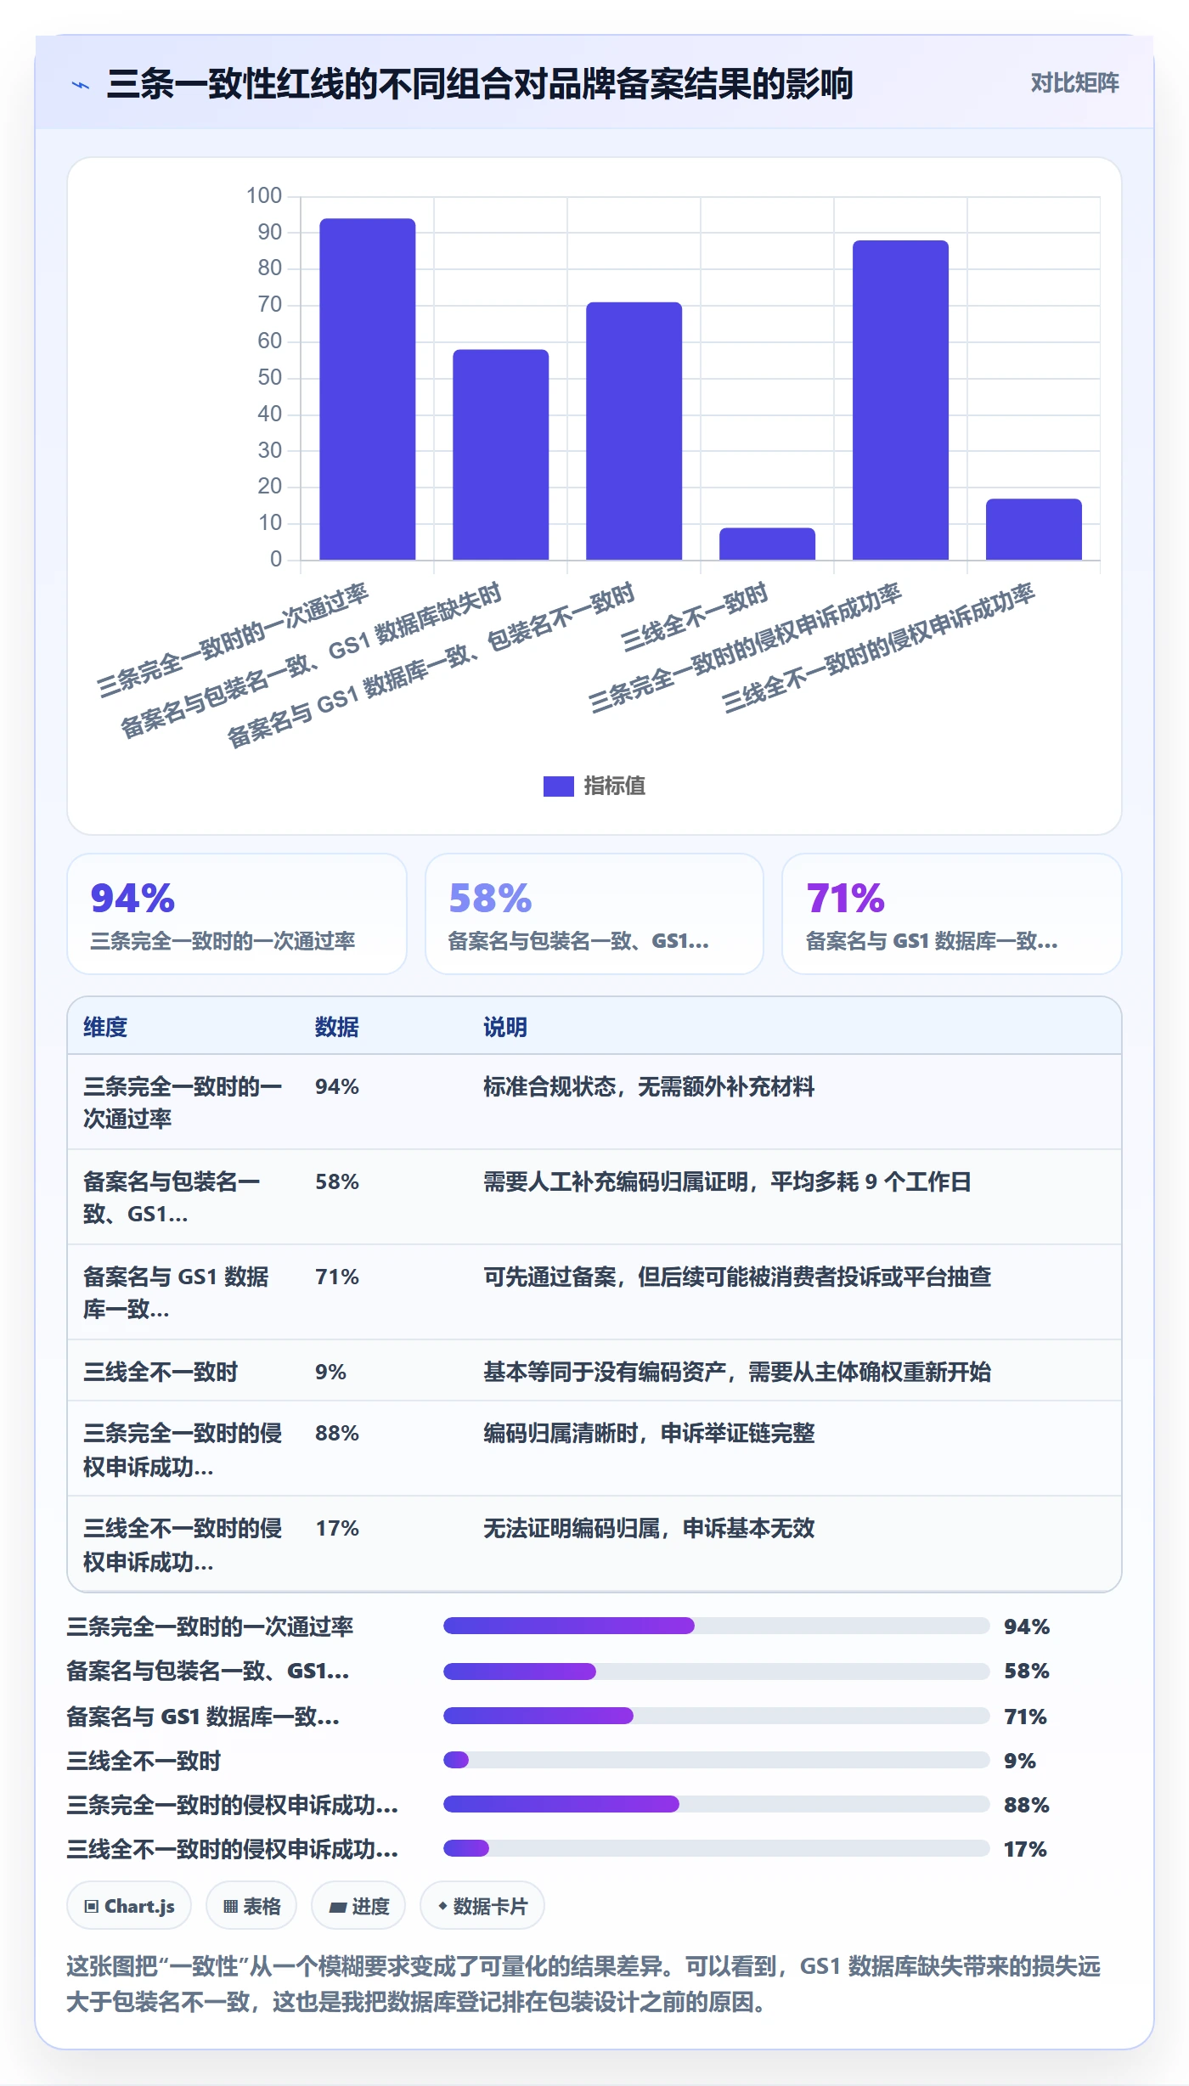
Task: Click table cell 可先通过备案，但后续可能被消费者投诉或平台抽查
Action: (737, 1277)
